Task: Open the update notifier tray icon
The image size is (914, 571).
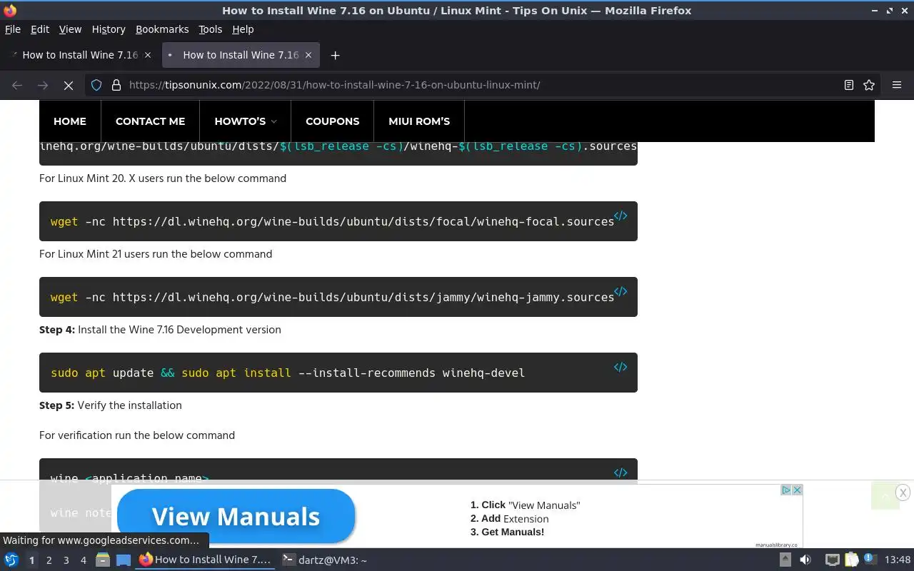Action: point(869,560)
